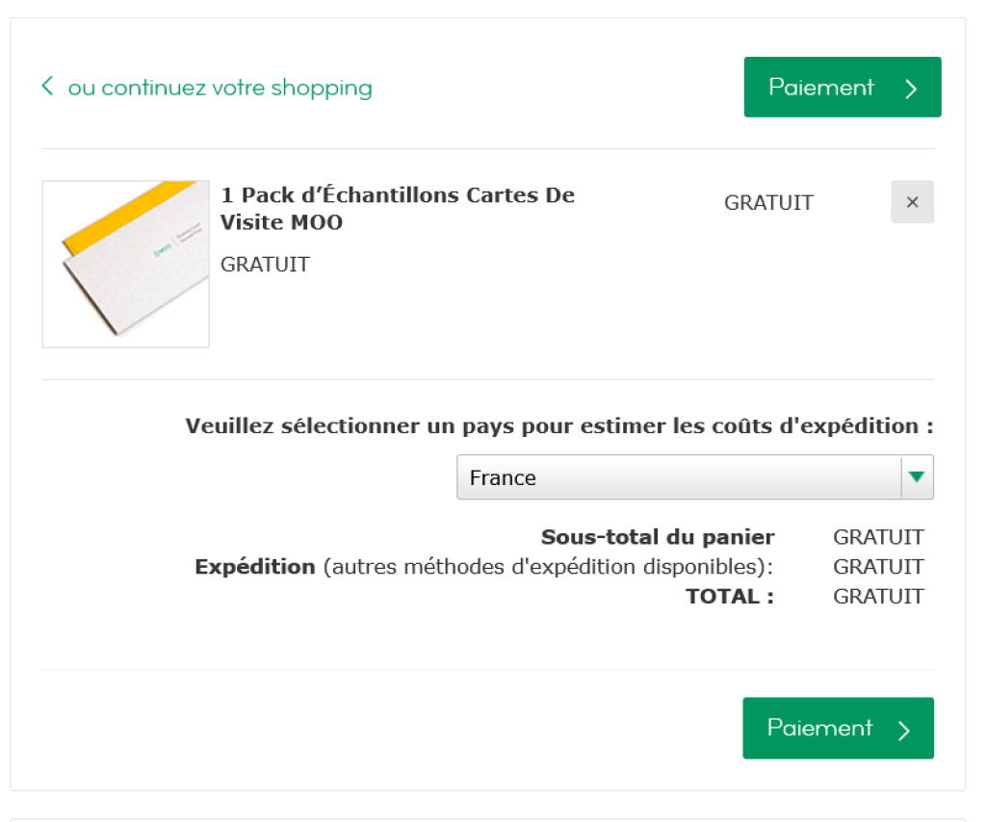This screenshot has width=986, height=822.
Task: Open the product thumbnail image
Action: (x=126, y=264)
